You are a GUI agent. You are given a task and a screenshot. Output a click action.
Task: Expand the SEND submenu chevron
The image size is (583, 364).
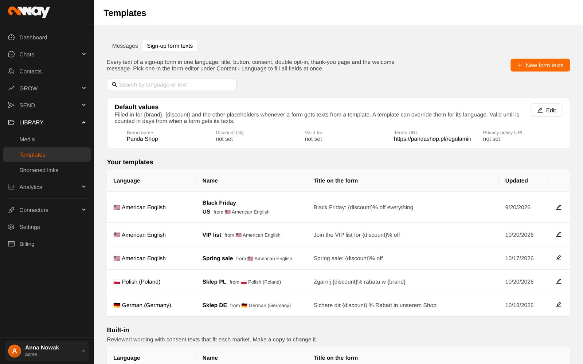84,105
